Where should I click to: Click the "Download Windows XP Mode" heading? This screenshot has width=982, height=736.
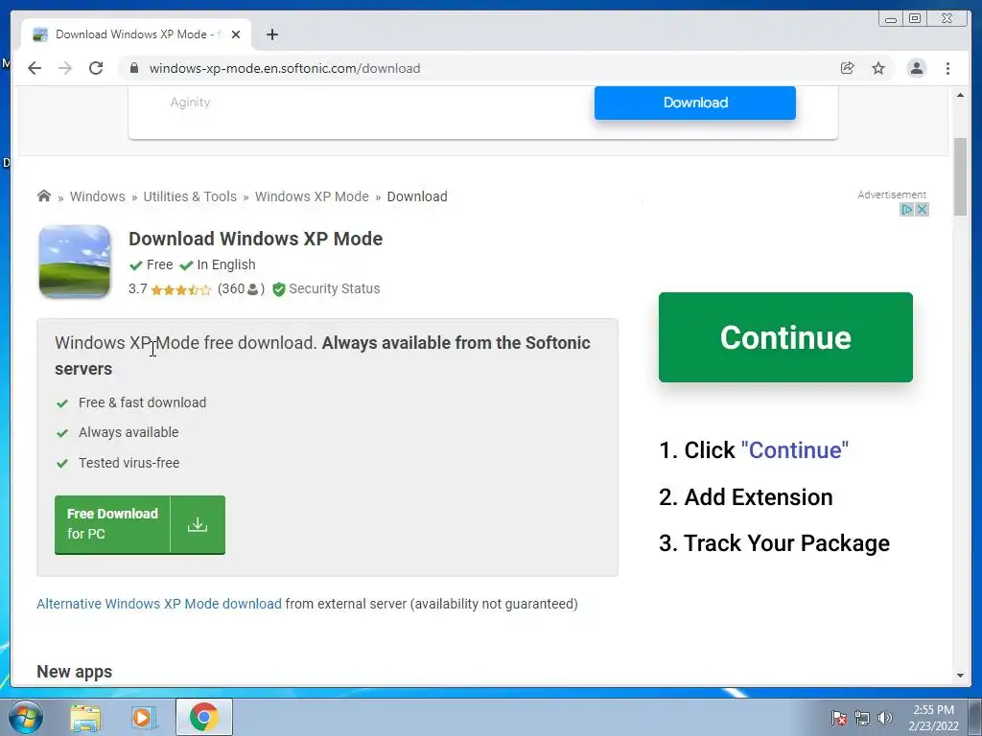coord(255,239)
